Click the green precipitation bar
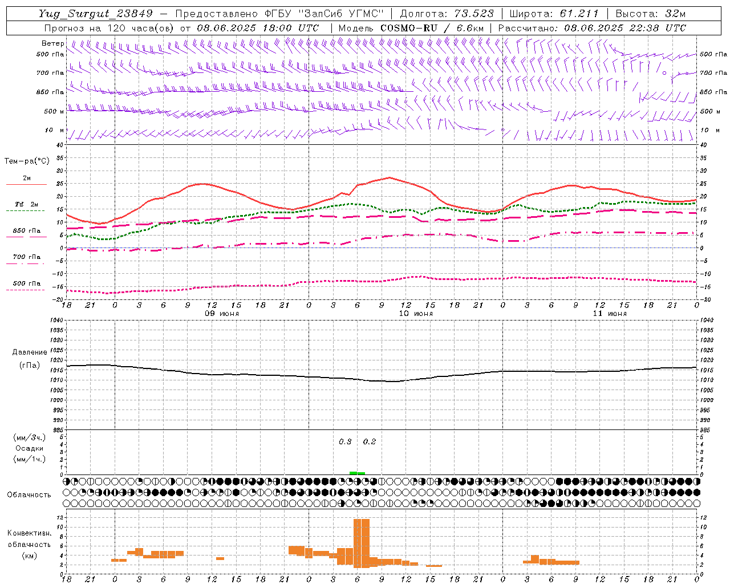Image resolution: width=730 pixels, height=584 pixels. coord(357,473)
